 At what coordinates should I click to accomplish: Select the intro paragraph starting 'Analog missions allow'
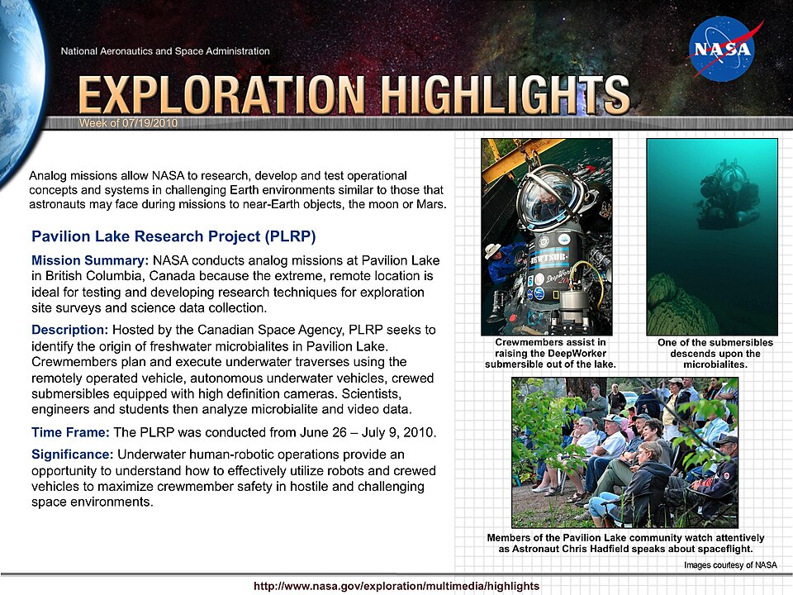[238, 190]
